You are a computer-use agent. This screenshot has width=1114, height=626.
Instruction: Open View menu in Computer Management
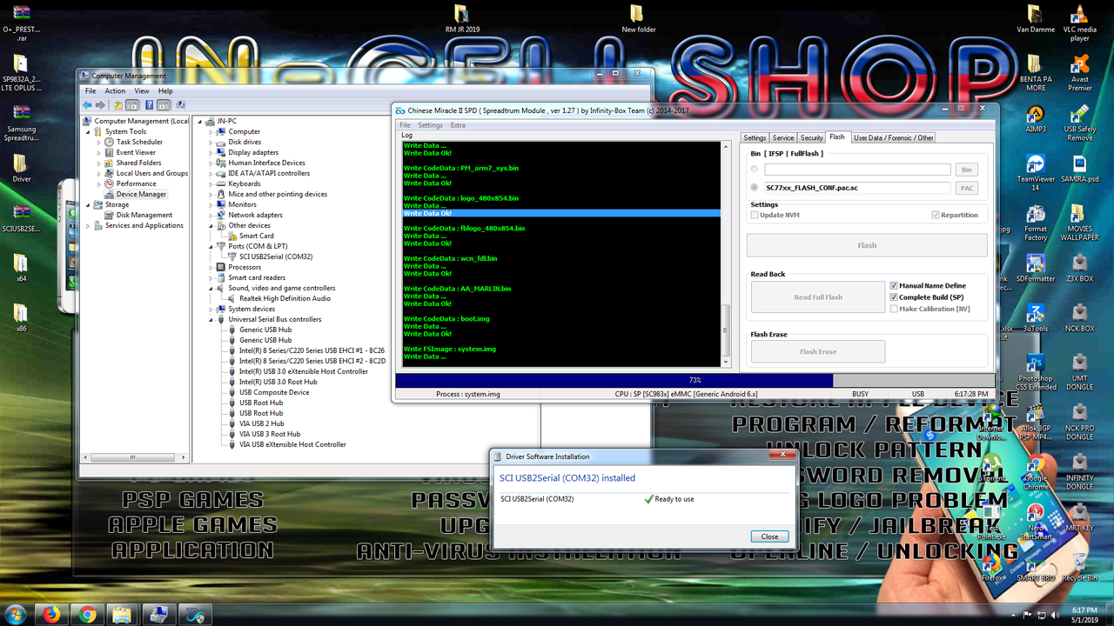(142, 90)
